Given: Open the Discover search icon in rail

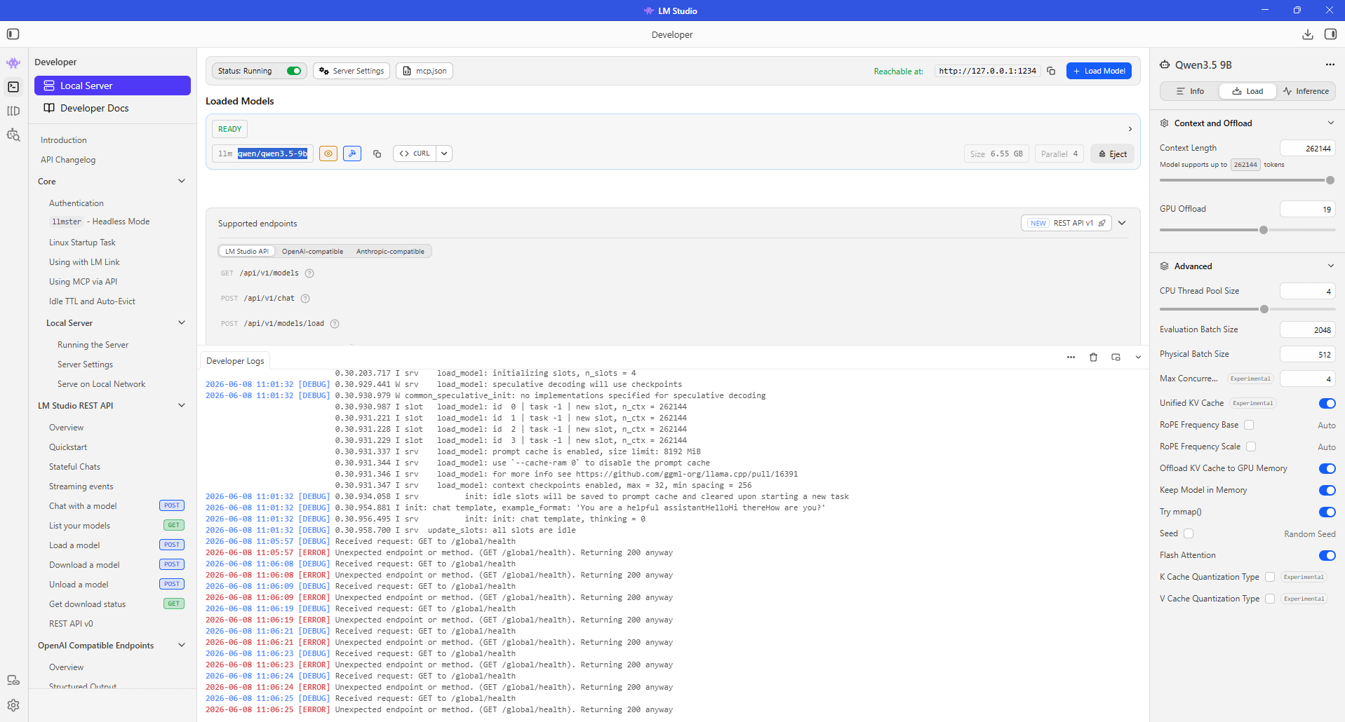Looking at the screenshot, I should click(x=13, y=135).
